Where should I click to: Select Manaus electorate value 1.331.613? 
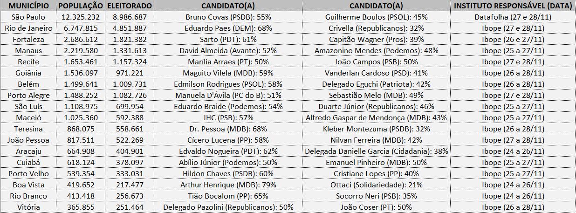click(129, 50)
